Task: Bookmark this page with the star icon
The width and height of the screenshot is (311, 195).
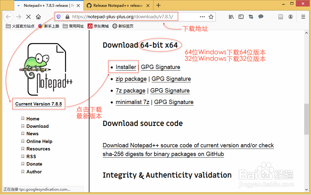Action: (211, 17)
